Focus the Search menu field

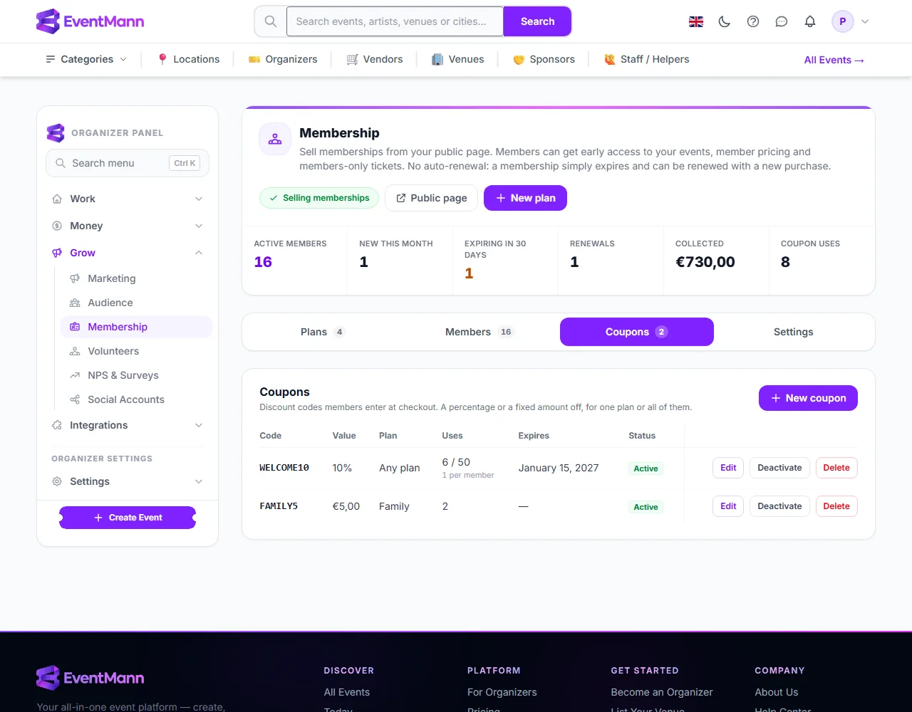click(x=128, y=163)
